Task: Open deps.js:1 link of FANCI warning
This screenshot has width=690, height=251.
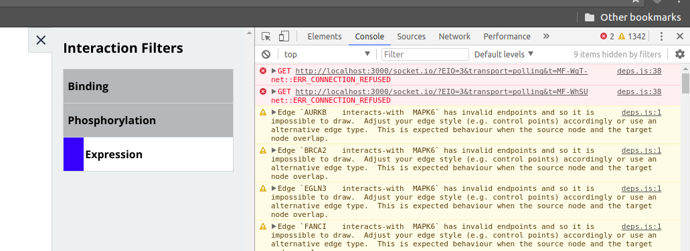Action: (x=641, y=226)
